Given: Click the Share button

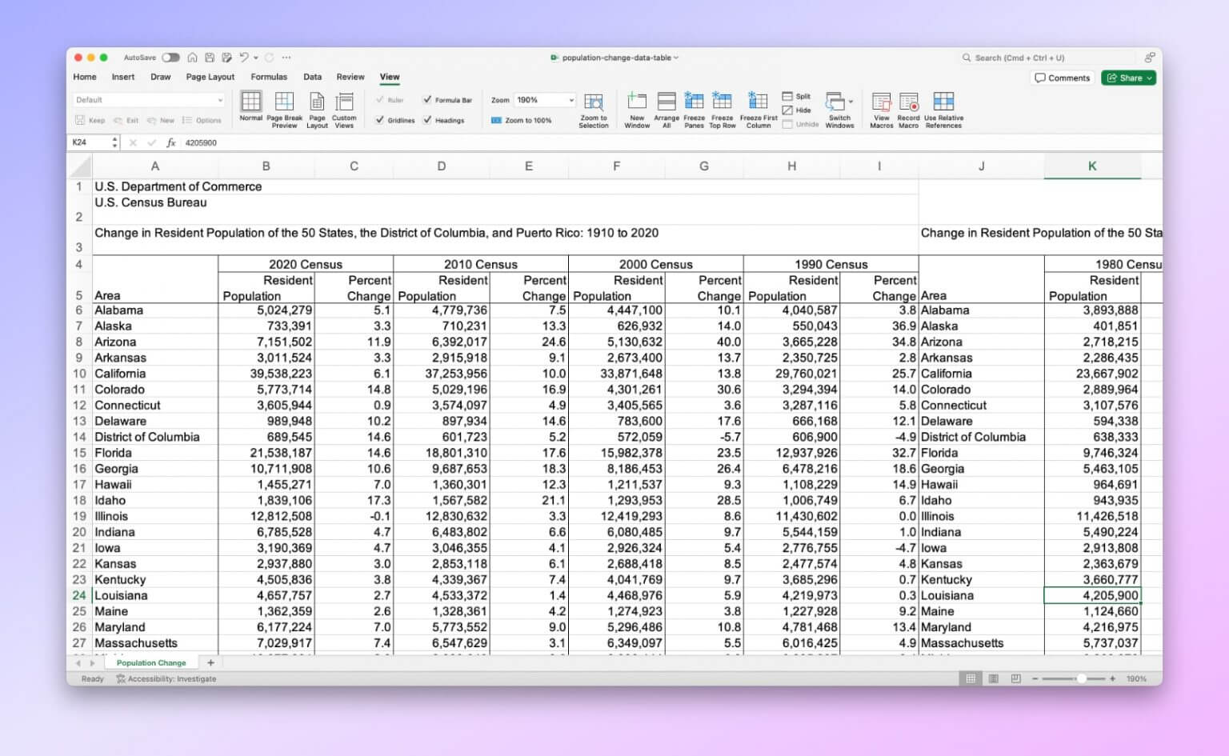Looking at the screenshot, I should coord(1128,78).
